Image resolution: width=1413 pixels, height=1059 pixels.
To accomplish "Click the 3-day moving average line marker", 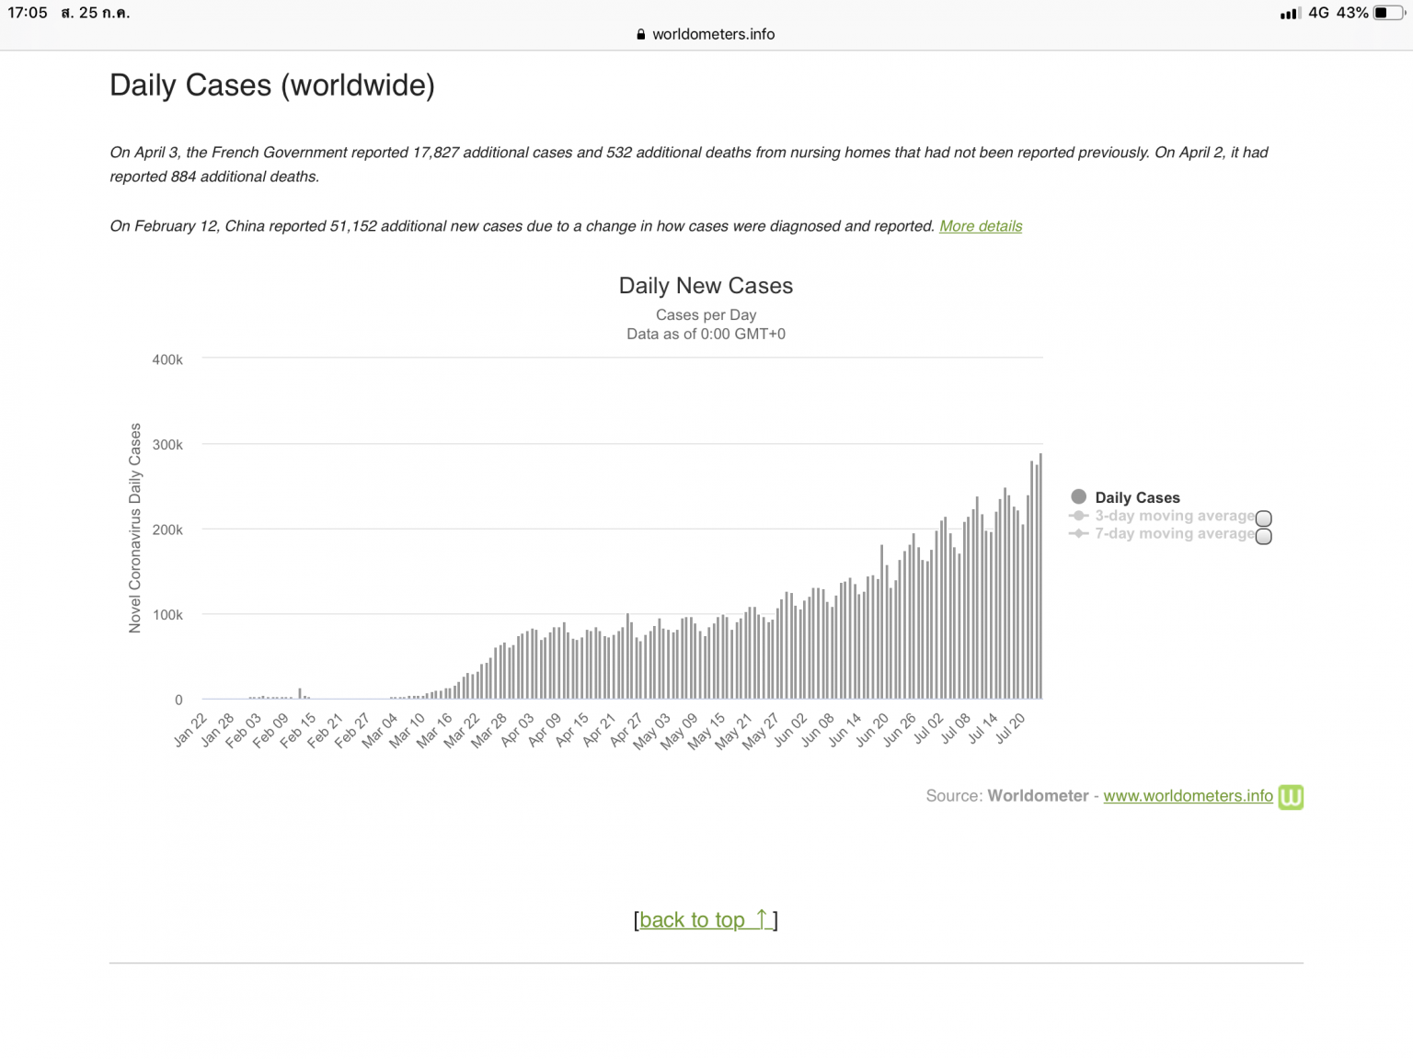I will (x=1079, y=516).
